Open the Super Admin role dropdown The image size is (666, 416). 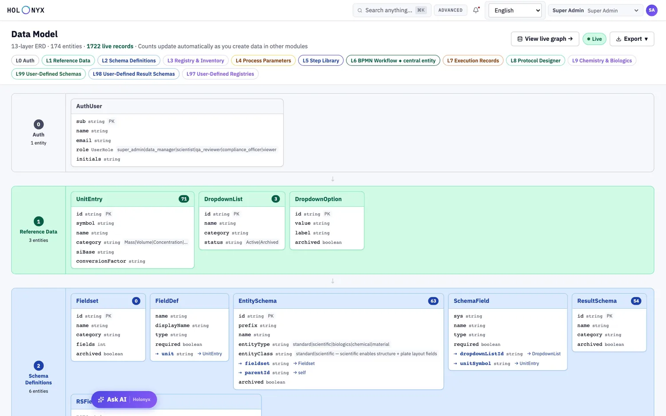(x=595, y=10)
